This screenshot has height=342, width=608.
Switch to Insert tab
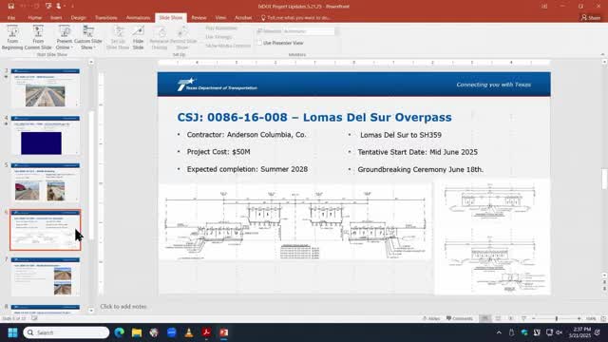coord(56,18)
